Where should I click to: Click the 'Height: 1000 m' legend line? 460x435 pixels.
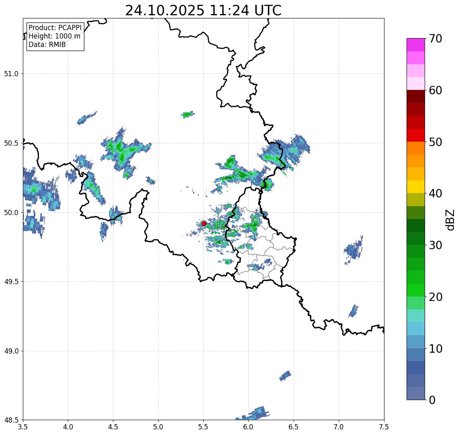coord(54,36)
